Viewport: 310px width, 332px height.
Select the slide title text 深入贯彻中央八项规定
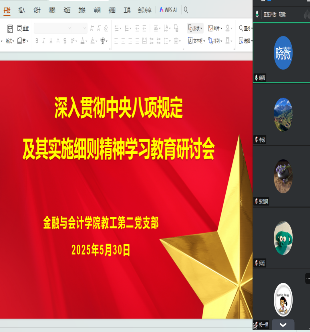pyautogui.click(x=119, y=108)
